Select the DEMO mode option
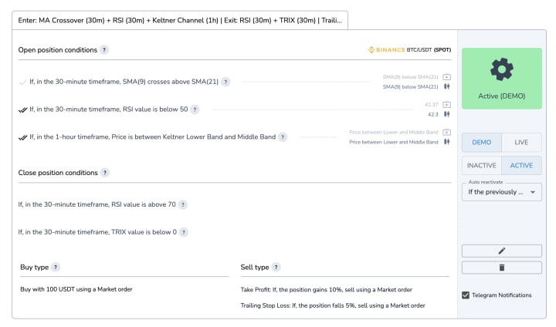The height and width of the screenshot is (327, 556). 481,143
